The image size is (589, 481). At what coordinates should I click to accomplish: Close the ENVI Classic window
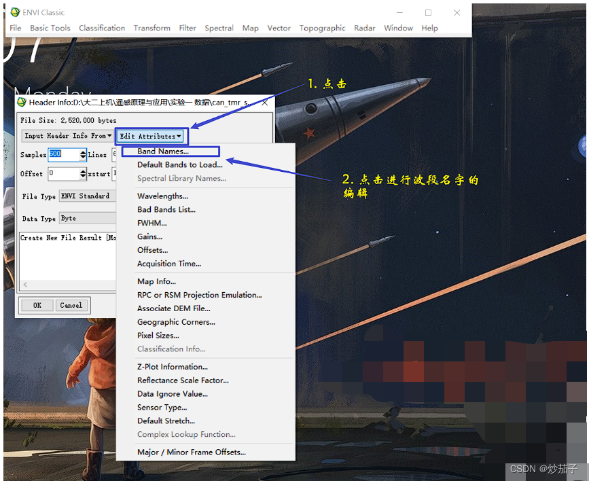(x=457, y=13)
